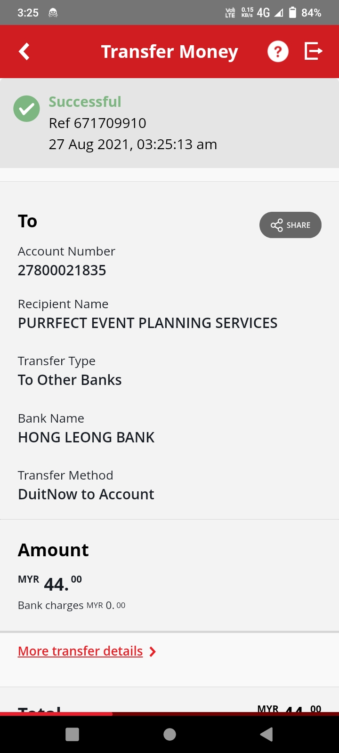
Task: Tap account number 27800021835
Action: coord(62,270)
